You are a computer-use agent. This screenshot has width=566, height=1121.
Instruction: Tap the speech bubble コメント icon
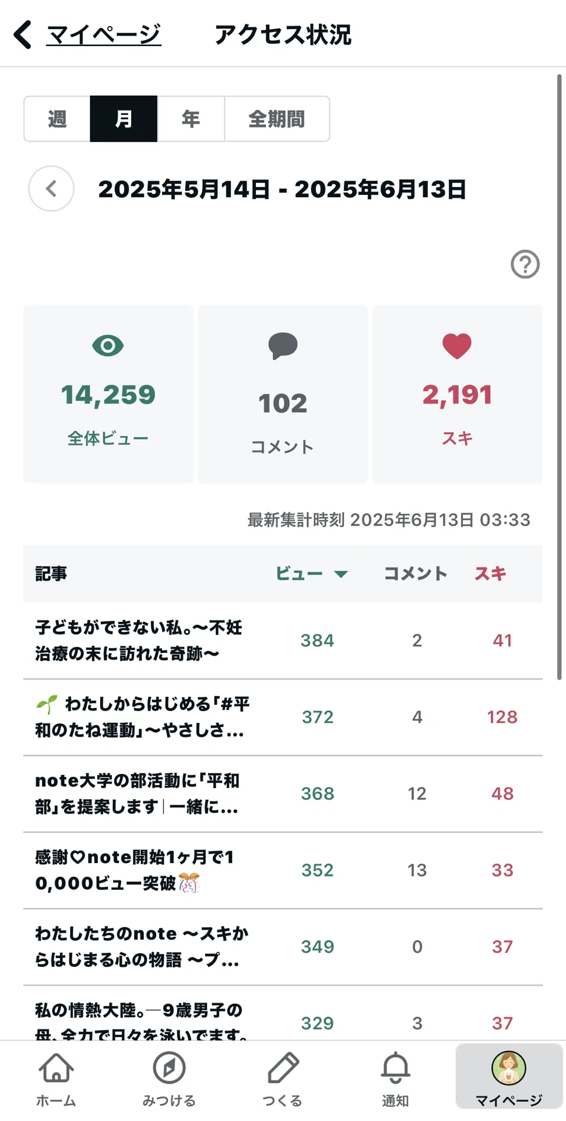tap(283, 346)
